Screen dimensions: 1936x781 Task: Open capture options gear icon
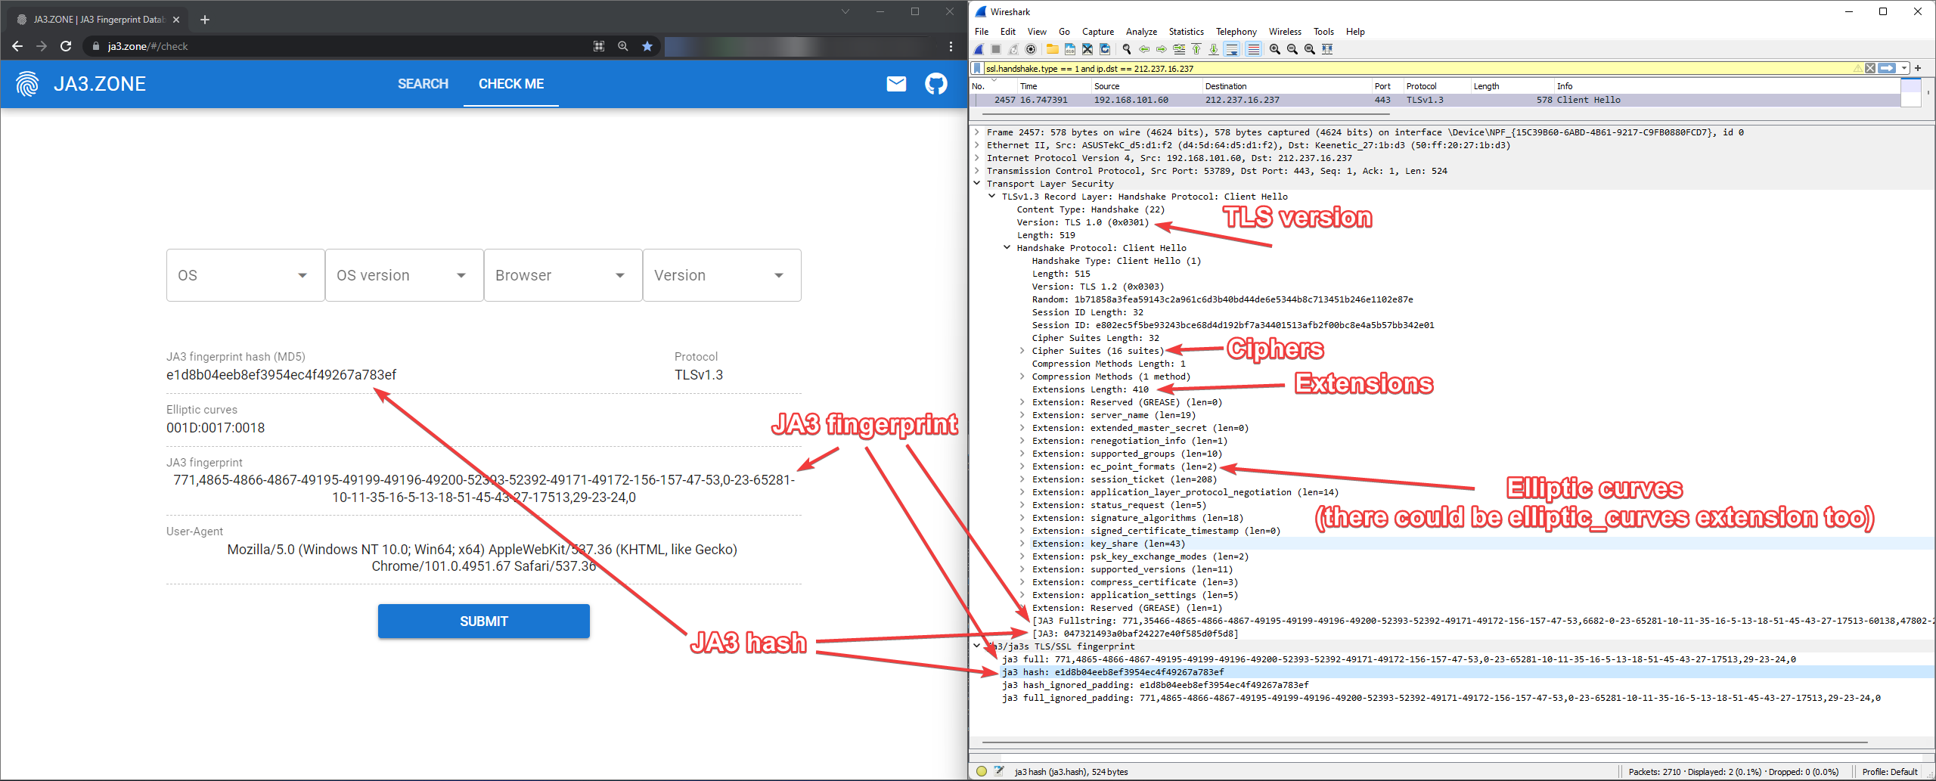tap(1031, 49)
